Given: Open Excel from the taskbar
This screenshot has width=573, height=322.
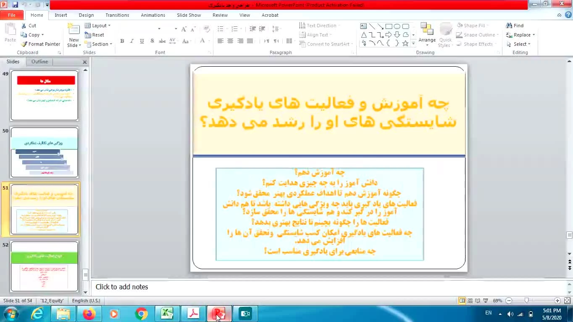Looking at the screenshot, I should tap(167, 314).
